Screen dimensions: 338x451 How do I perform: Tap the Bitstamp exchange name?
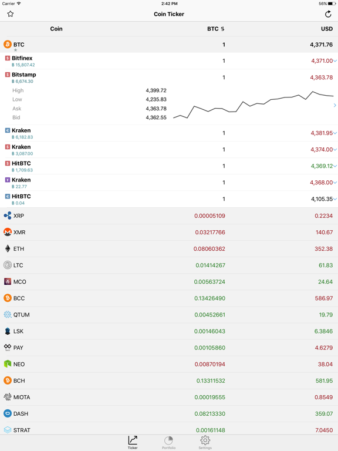(x=24, y=75)
